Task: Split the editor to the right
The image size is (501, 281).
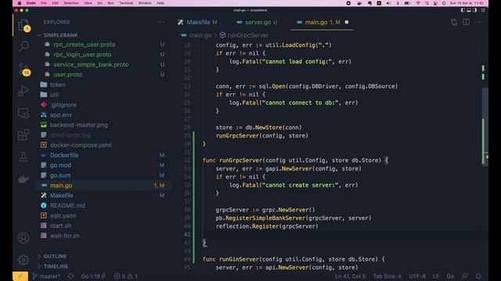Action: point(467,22)
